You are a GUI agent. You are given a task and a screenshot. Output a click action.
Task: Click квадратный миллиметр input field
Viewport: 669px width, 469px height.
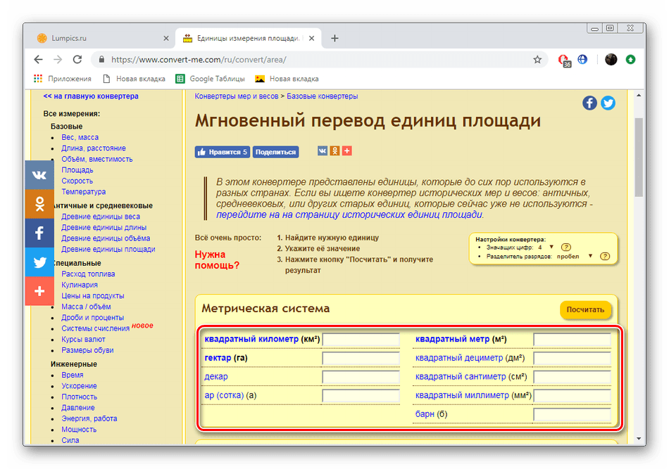point(572,396)
